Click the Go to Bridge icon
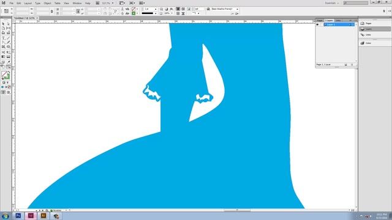The height and width of the screenshot is (220, 392). coord(97,3)
